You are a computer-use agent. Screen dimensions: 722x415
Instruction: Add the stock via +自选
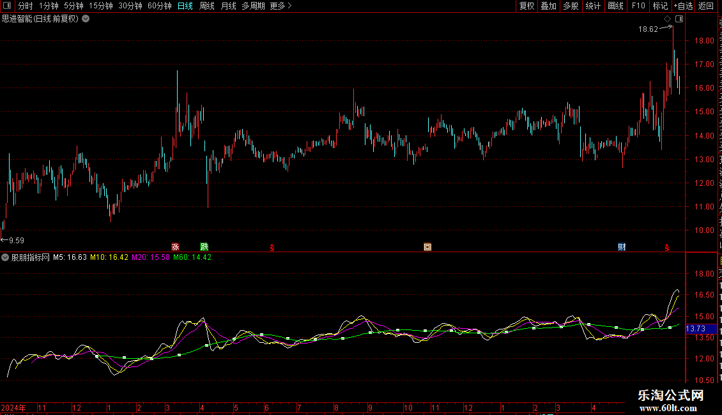(x=683, y=6)
